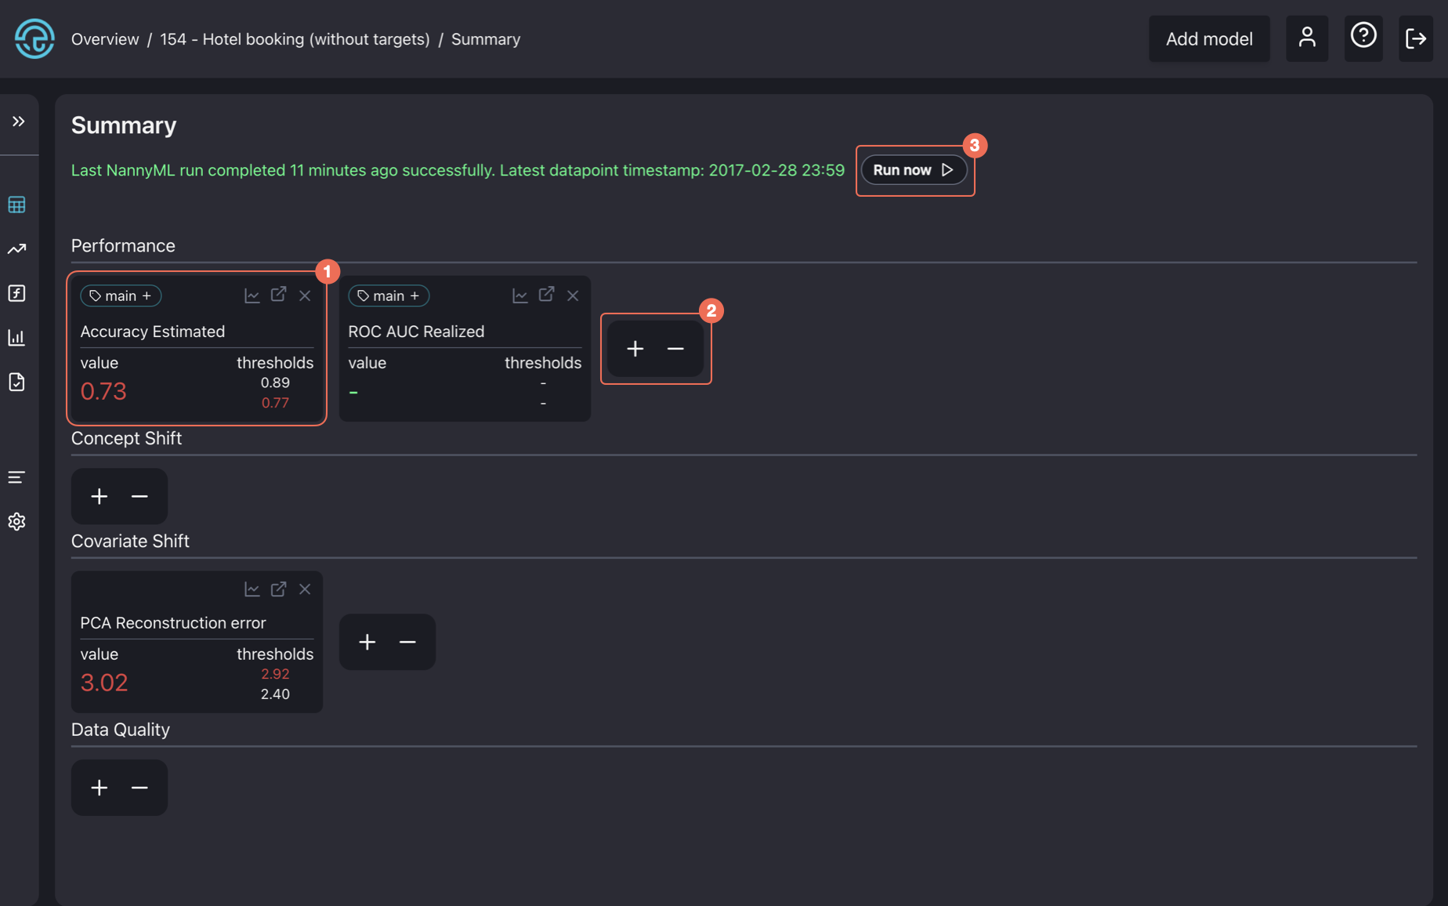Click the NannyML logo
Screen dimensions: 1448x906
click(34, 38)
